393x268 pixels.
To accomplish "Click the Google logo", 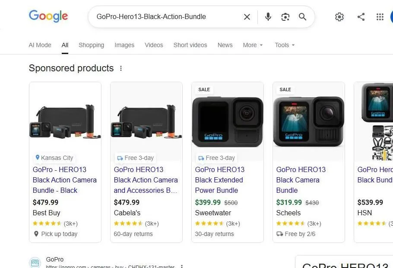I will pos(48,16).
